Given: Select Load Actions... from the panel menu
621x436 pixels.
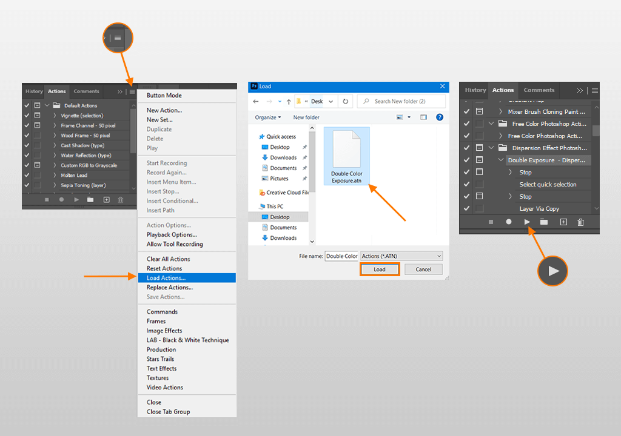Looking at the screenshot, I should click(187, 278).
